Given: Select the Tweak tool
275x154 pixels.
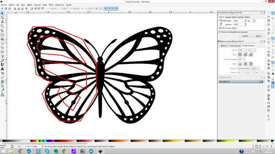Looking at the screenshot, I should (x=2, y=22).
